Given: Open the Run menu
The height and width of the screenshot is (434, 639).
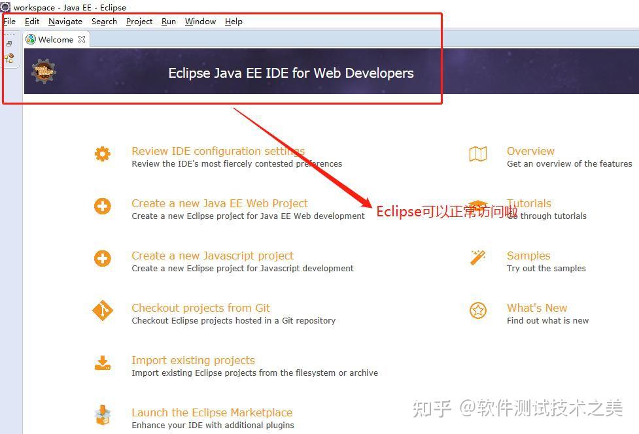Looking at the screenshot, I should 168,21.
